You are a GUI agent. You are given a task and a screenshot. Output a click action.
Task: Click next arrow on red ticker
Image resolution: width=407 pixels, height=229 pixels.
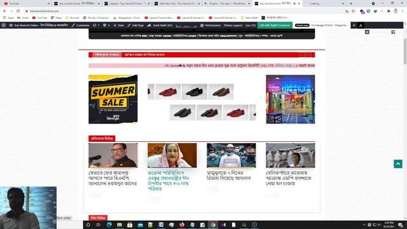308,55
